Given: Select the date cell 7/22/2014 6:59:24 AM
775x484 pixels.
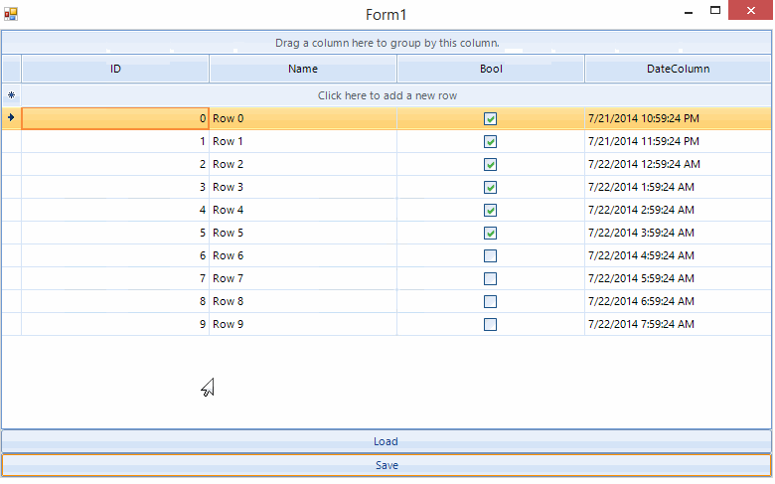Looking at the screenshot, I should click(678, 301).
